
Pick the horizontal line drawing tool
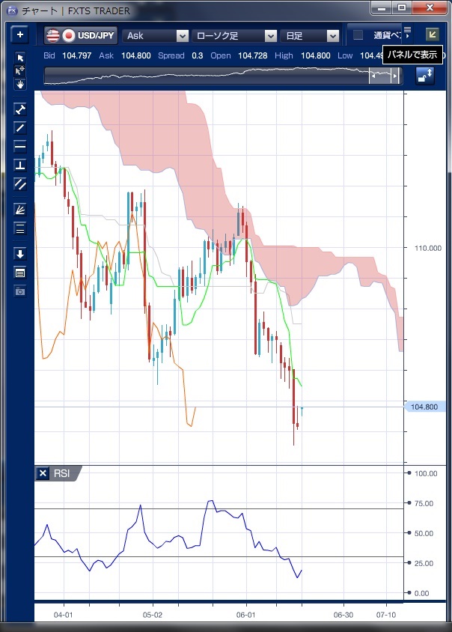(20, 146)
